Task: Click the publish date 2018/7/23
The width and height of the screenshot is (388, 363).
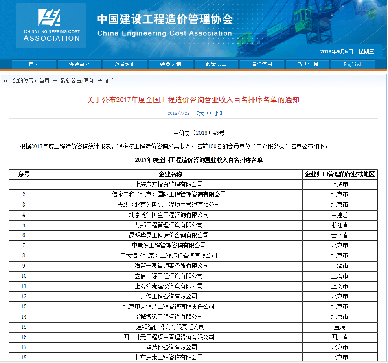Action: [178, 113]
